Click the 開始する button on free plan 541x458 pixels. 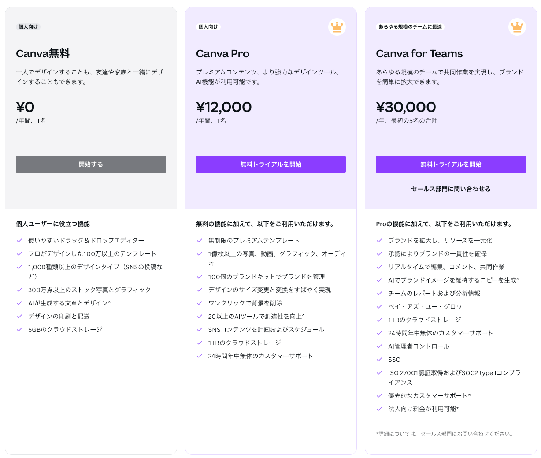coord(91,164)
